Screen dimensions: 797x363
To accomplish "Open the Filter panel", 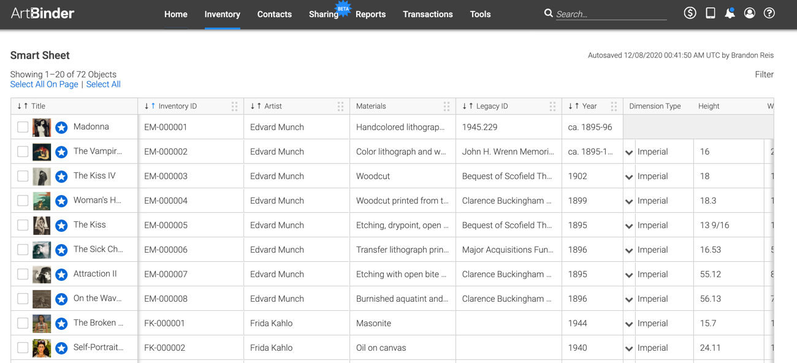I will click(x=765, y=75).
